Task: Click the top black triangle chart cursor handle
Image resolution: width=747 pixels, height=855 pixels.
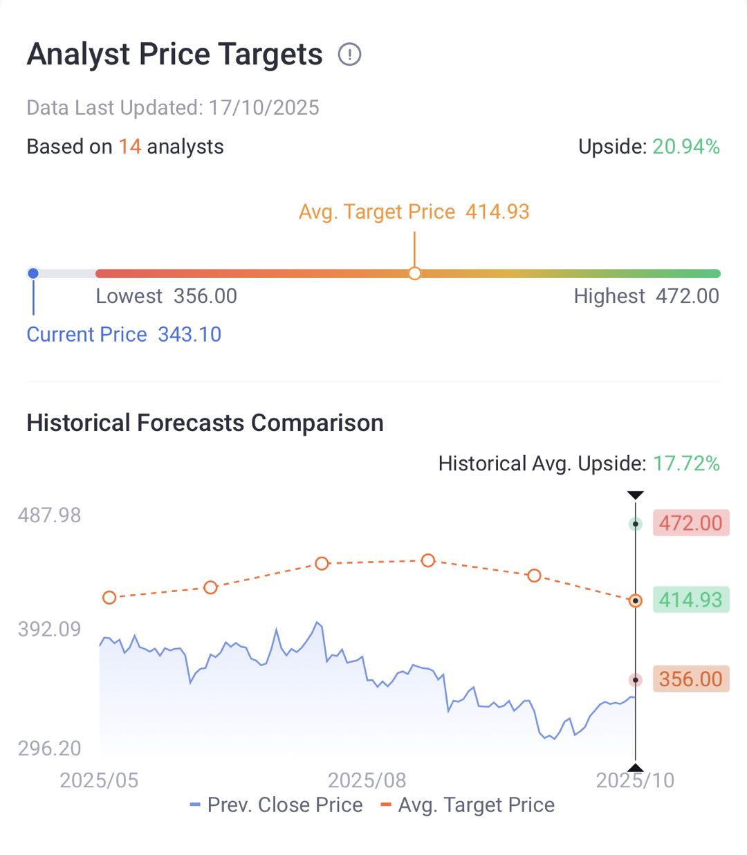Action: (x=635, y=495)
